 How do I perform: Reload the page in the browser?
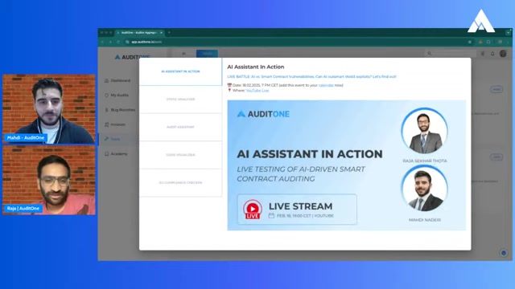click(x=118, y=42)
